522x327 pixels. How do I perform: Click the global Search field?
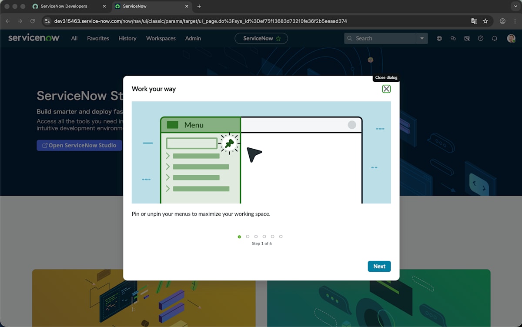[380, 38]
